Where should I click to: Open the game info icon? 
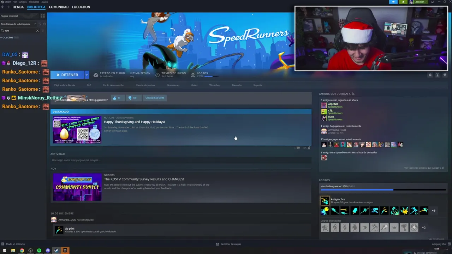(x=437, y=75)
